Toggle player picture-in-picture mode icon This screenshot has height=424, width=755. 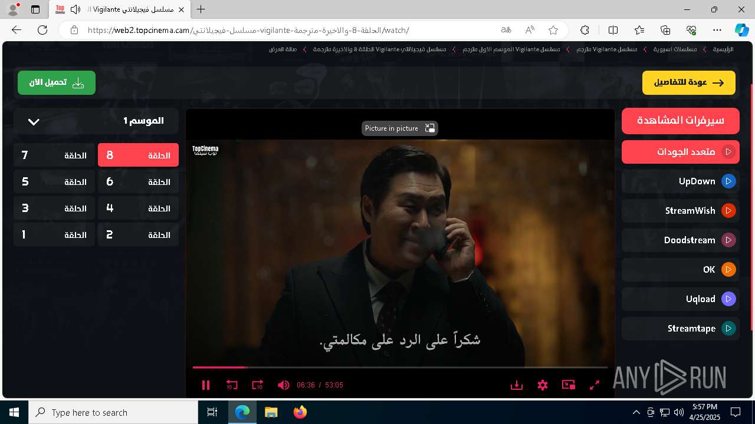[569, 385]
